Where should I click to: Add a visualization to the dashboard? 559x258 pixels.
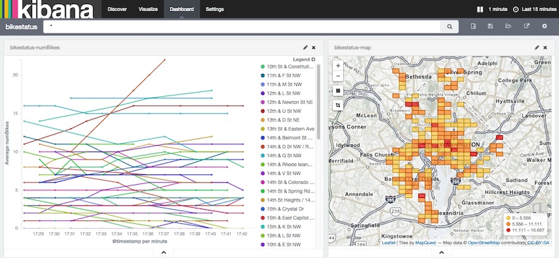pyautogui.click(x=544, y=26)
